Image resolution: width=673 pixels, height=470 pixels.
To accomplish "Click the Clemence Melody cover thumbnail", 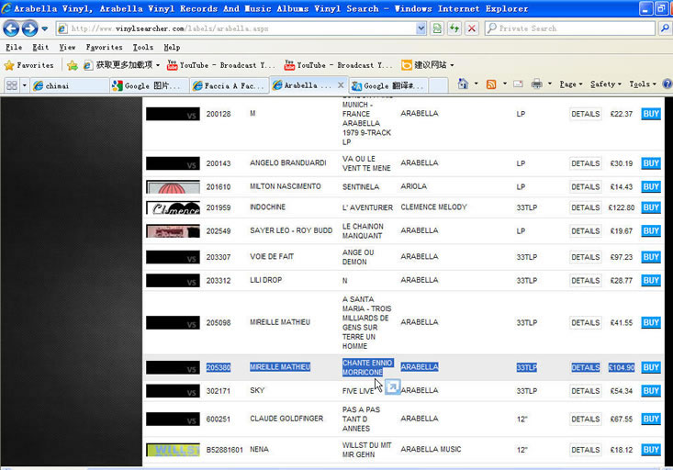I will pos(173,207).
